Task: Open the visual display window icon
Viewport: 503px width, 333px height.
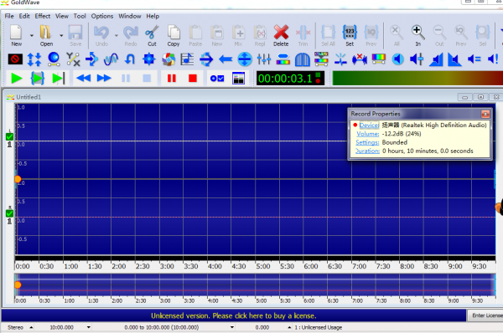Action: click(x=238, y=79)
